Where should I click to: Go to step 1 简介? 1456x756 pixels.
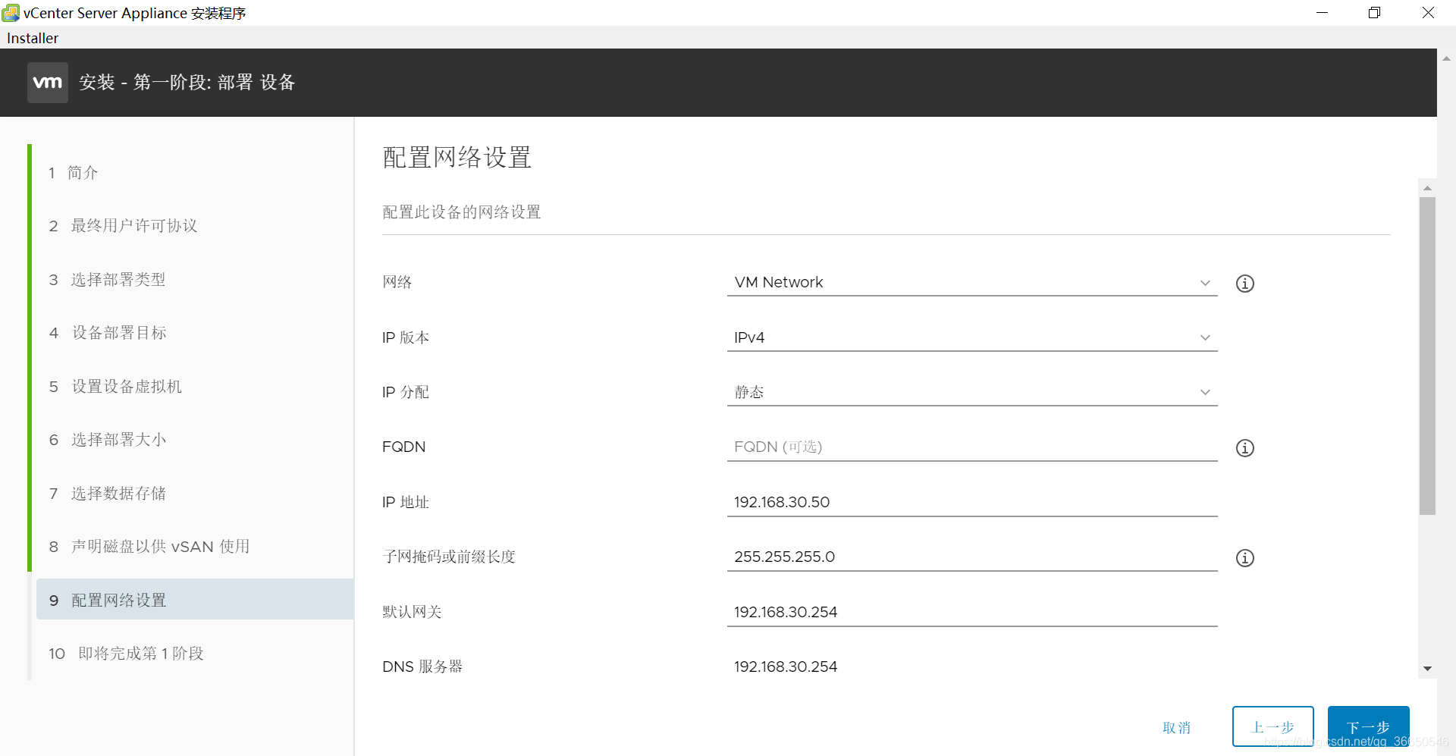[x=74, y=173]
